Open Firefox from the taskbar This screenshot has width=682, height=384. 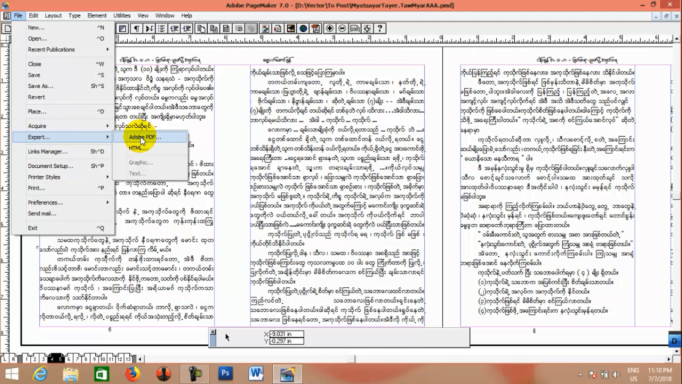coord(133,373)
